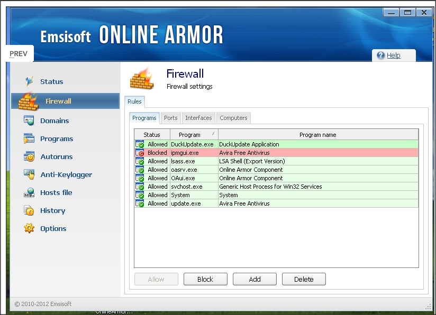Click 'Generic Host Process for Win32 Services' text
Screen dimensions: 436x315
270,187
